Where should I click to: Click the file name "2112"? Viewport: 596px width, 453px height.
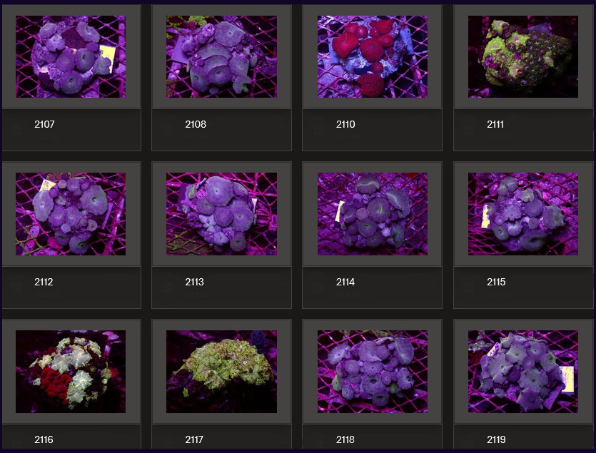[x=44, y=282]
